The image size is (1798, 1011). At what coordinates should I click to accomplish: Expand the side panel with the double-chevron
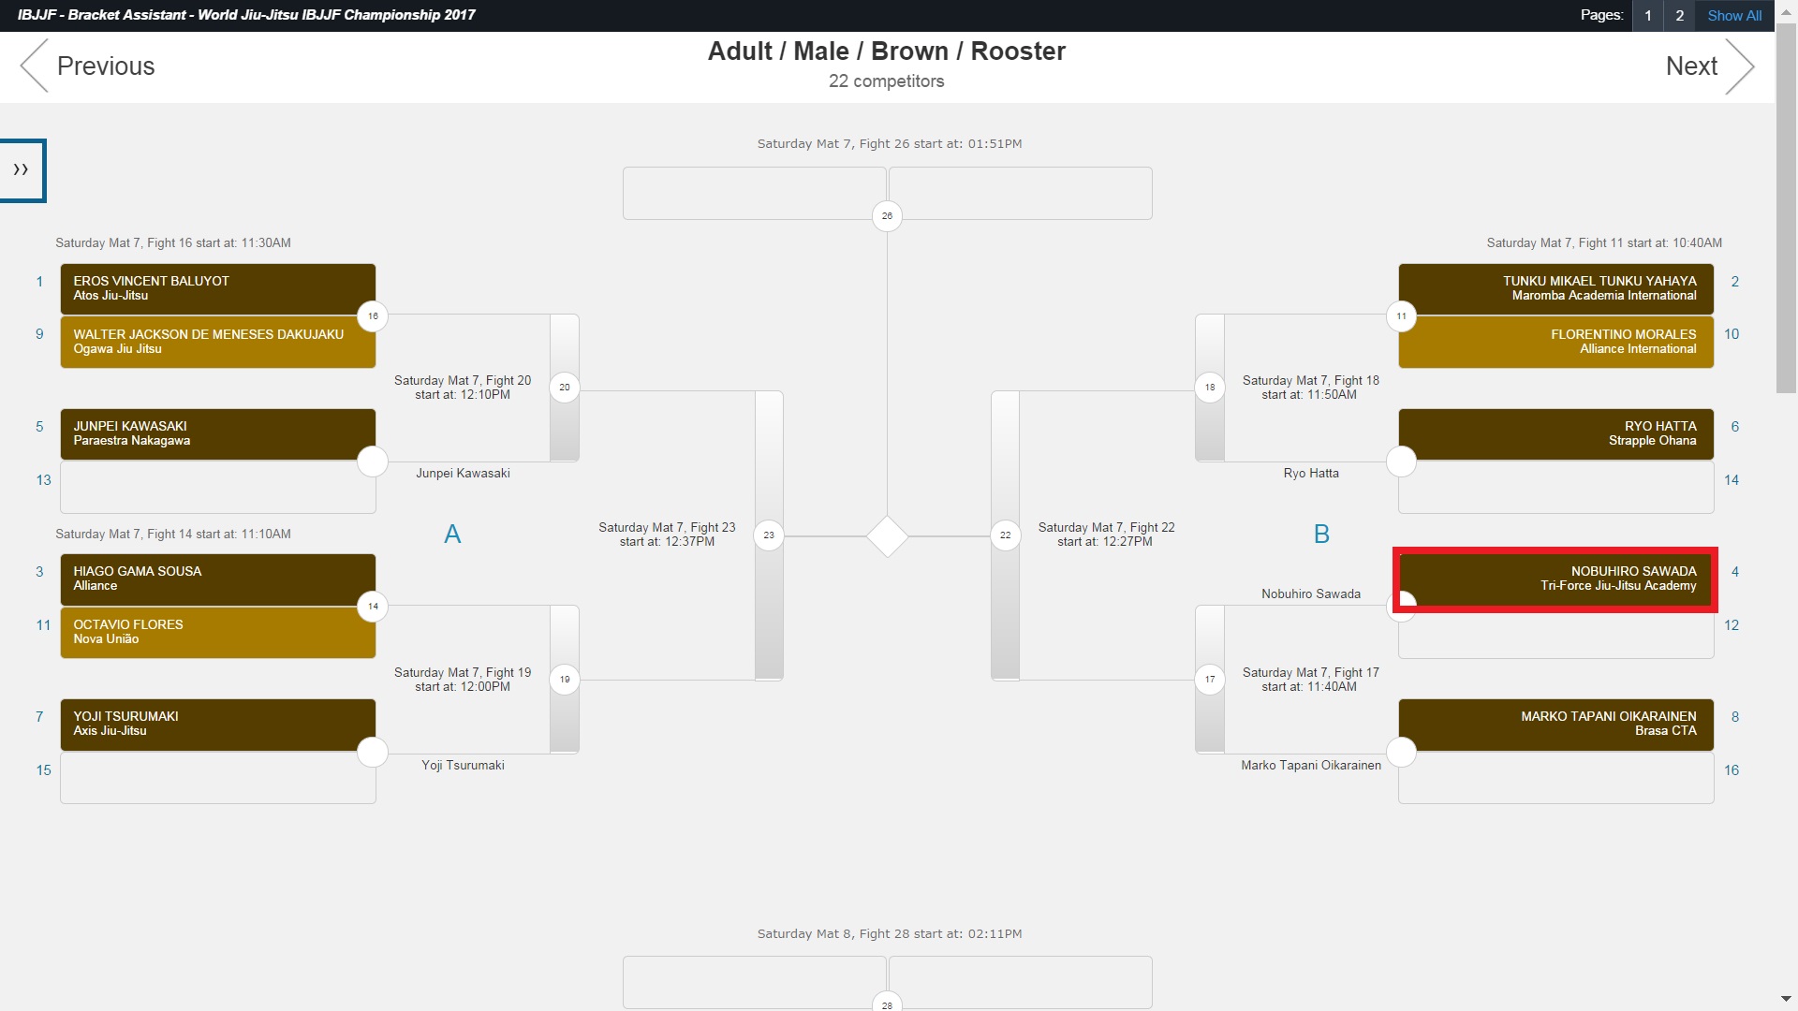(22, 170)
